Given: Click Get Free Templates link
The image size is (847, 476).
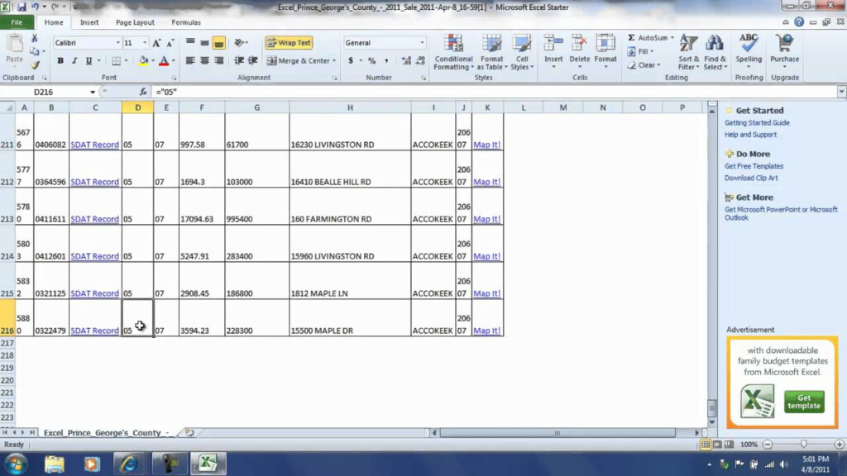Looking at the screenshot, I should (754, 166).
